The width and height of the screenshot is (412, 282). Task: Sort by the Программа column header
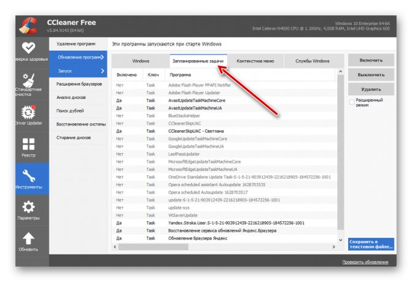(x=250, y=75)
